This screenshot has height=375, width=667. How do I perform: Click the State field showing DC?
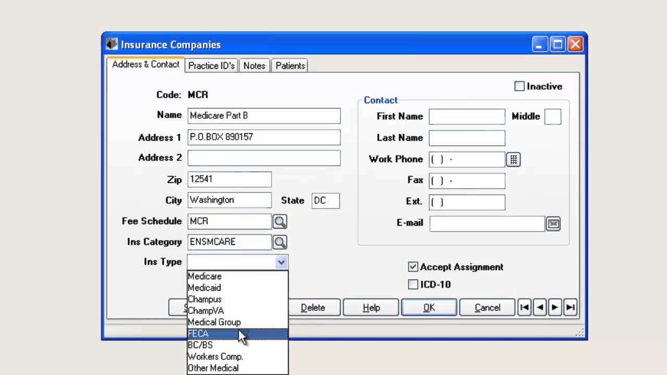click(326, 201)
